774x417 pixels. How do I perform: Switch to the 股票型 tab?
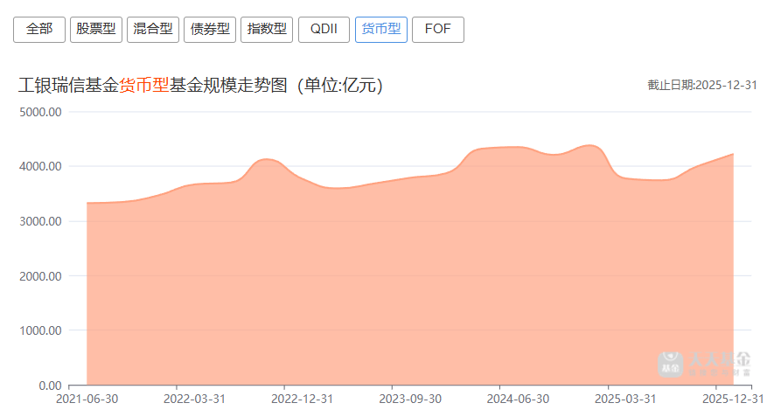[95, 30]
